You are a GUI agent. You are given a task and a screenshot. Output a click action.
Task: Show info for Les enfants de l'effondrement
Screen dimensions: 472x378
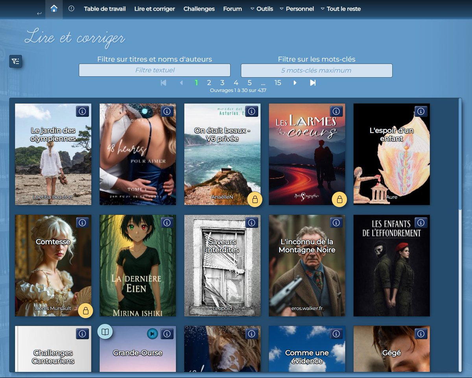(x=421, y=222)
